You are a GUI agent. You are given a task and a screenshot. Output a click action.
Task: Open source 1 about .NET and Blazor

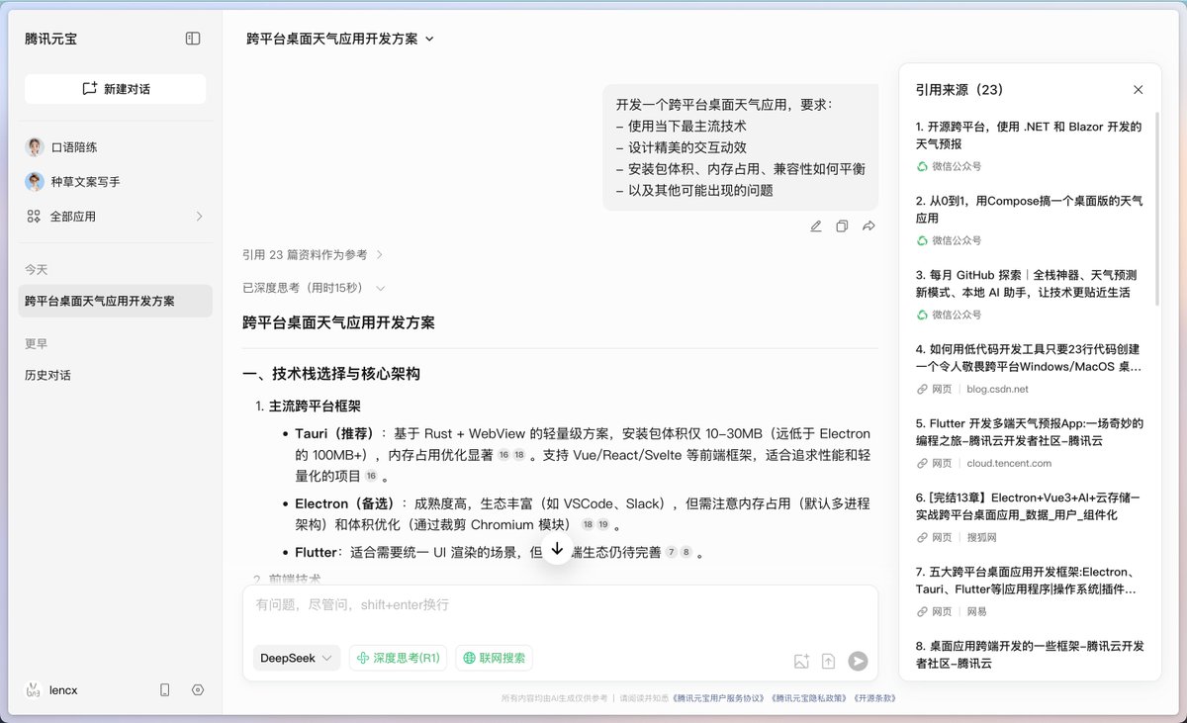1029,136
